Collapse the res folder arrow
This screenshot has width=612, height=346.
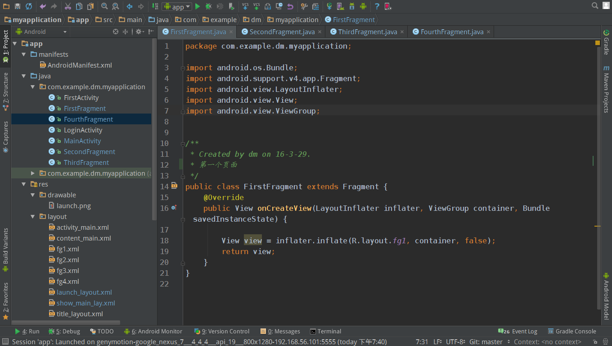pyautogui.click(x=24, y=184)
